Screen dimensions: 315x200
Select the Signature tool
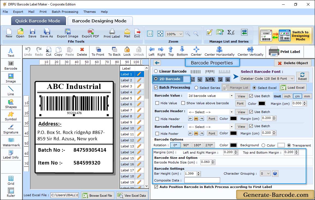click(x=11, y=129)
